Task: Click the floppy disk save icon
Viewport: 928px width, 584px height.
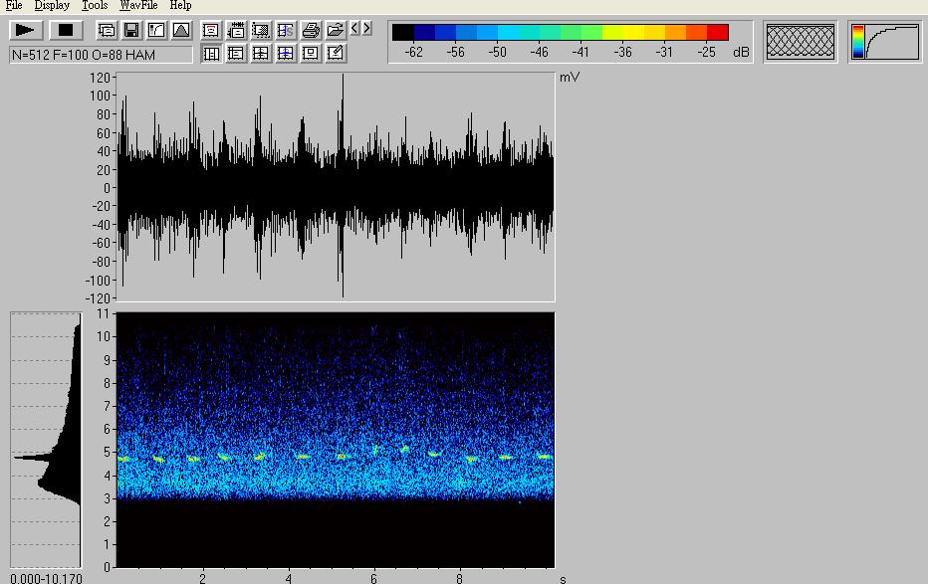Action: (131, 30)
